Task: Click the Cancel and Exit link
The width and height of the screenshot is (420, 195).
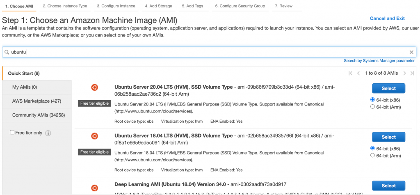Action: tap(387, 18)
